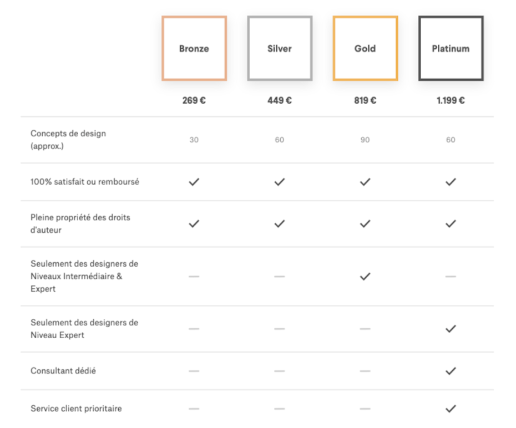Click Platinum checkmark for designers de Niveau Expert
516x428 pixels.
(451, 329)
